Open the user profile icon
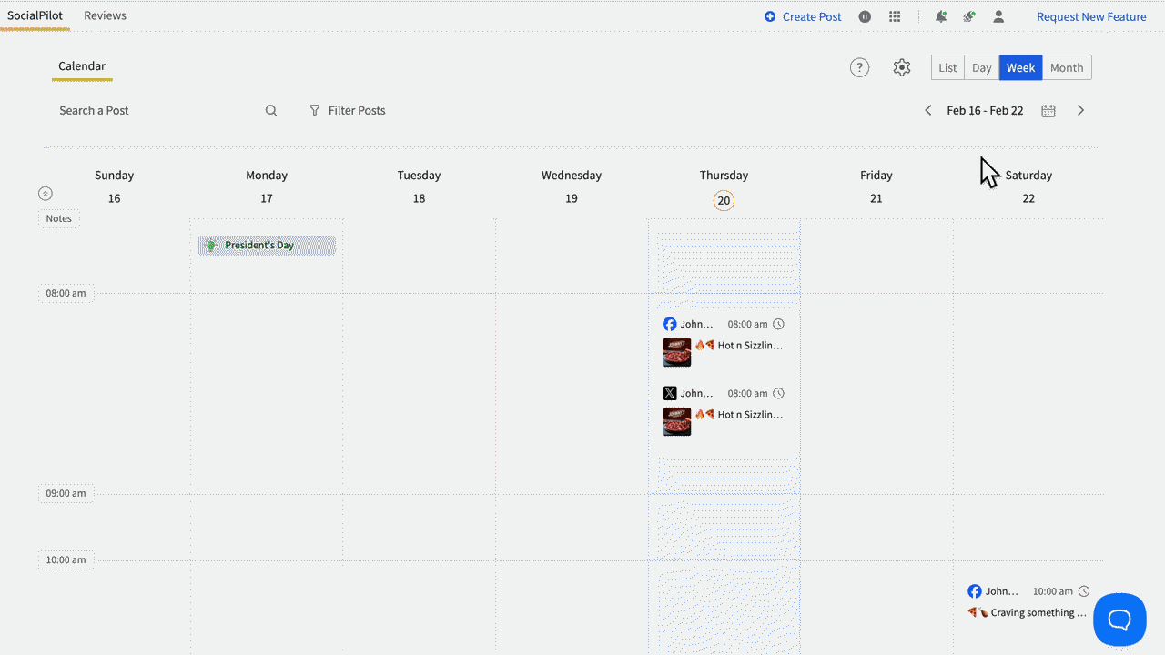Image resolution: width=1165 pixels, height=655 pixels. tap(998, 16)
